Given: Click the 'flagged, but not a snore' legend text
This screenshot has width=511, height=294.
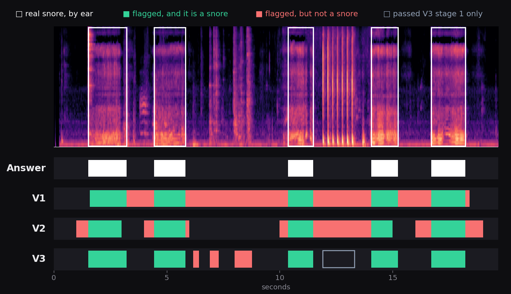Looking at the screenshot, I should coord(311,14).
